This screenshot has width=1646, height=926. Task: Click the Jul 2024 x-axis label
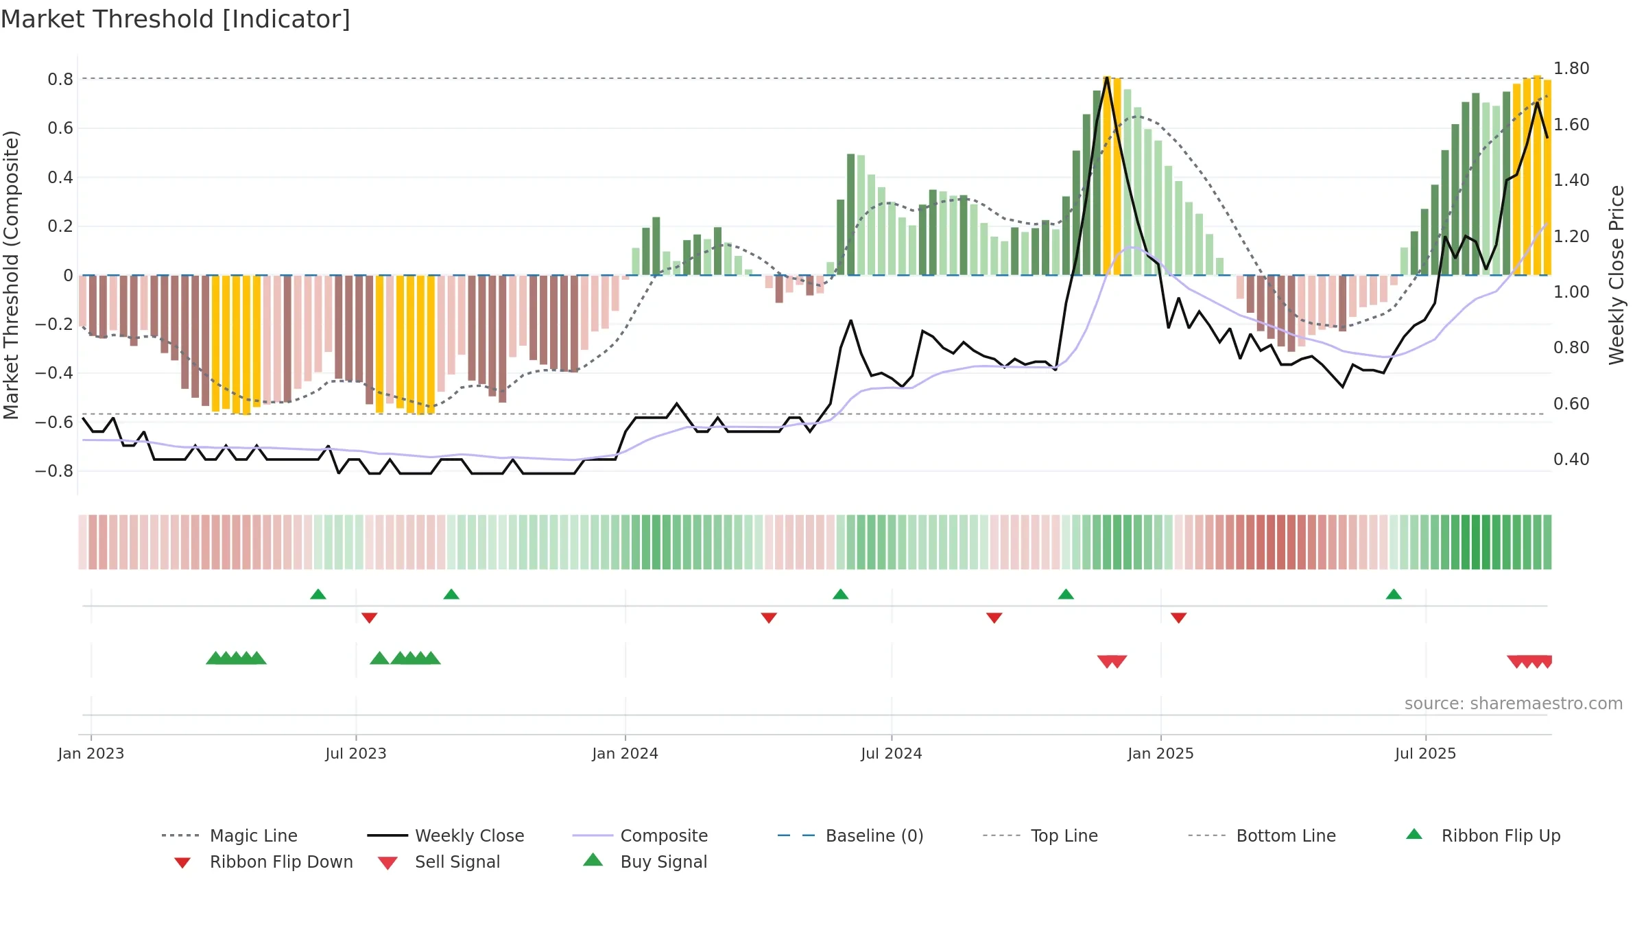coord(892,754)
